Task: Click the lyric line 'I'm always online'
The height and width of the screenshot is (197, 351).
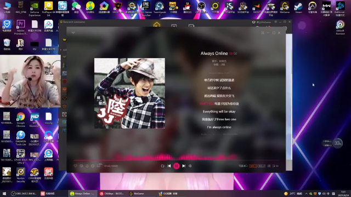Action: coord(219,127)
